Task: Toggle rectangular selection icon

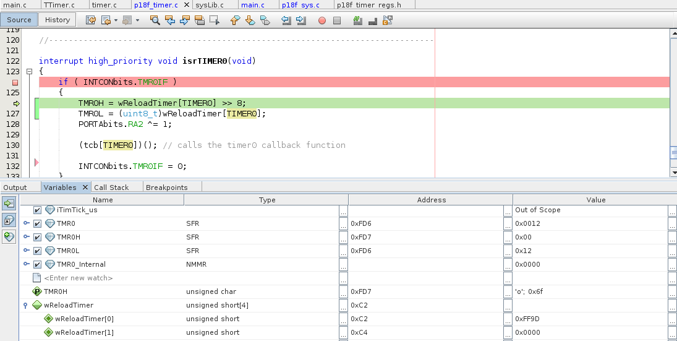Action: coord(214,20)
